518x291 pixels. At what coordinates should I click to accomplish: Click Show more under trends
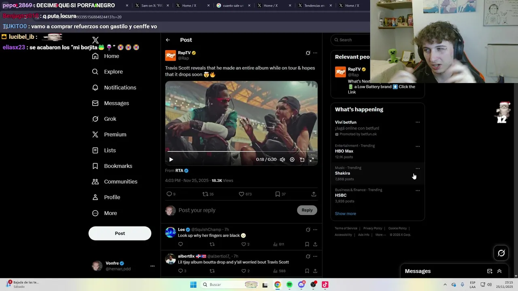[346, 213]
